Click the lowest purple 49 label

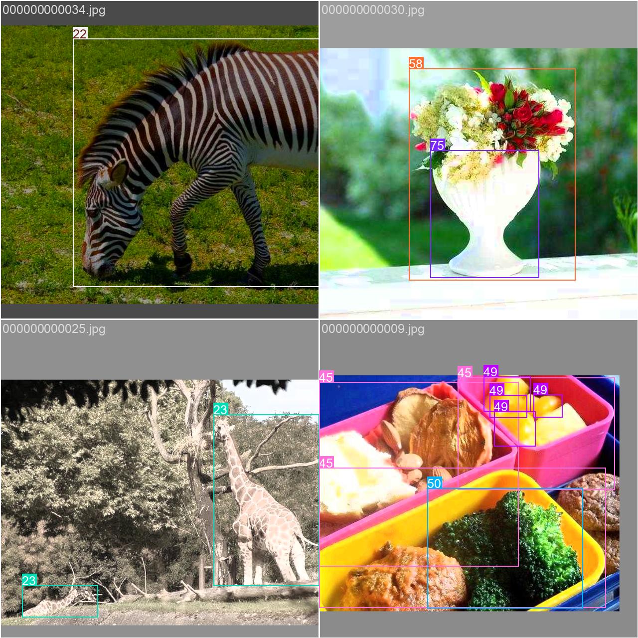[x=501, y=407]
